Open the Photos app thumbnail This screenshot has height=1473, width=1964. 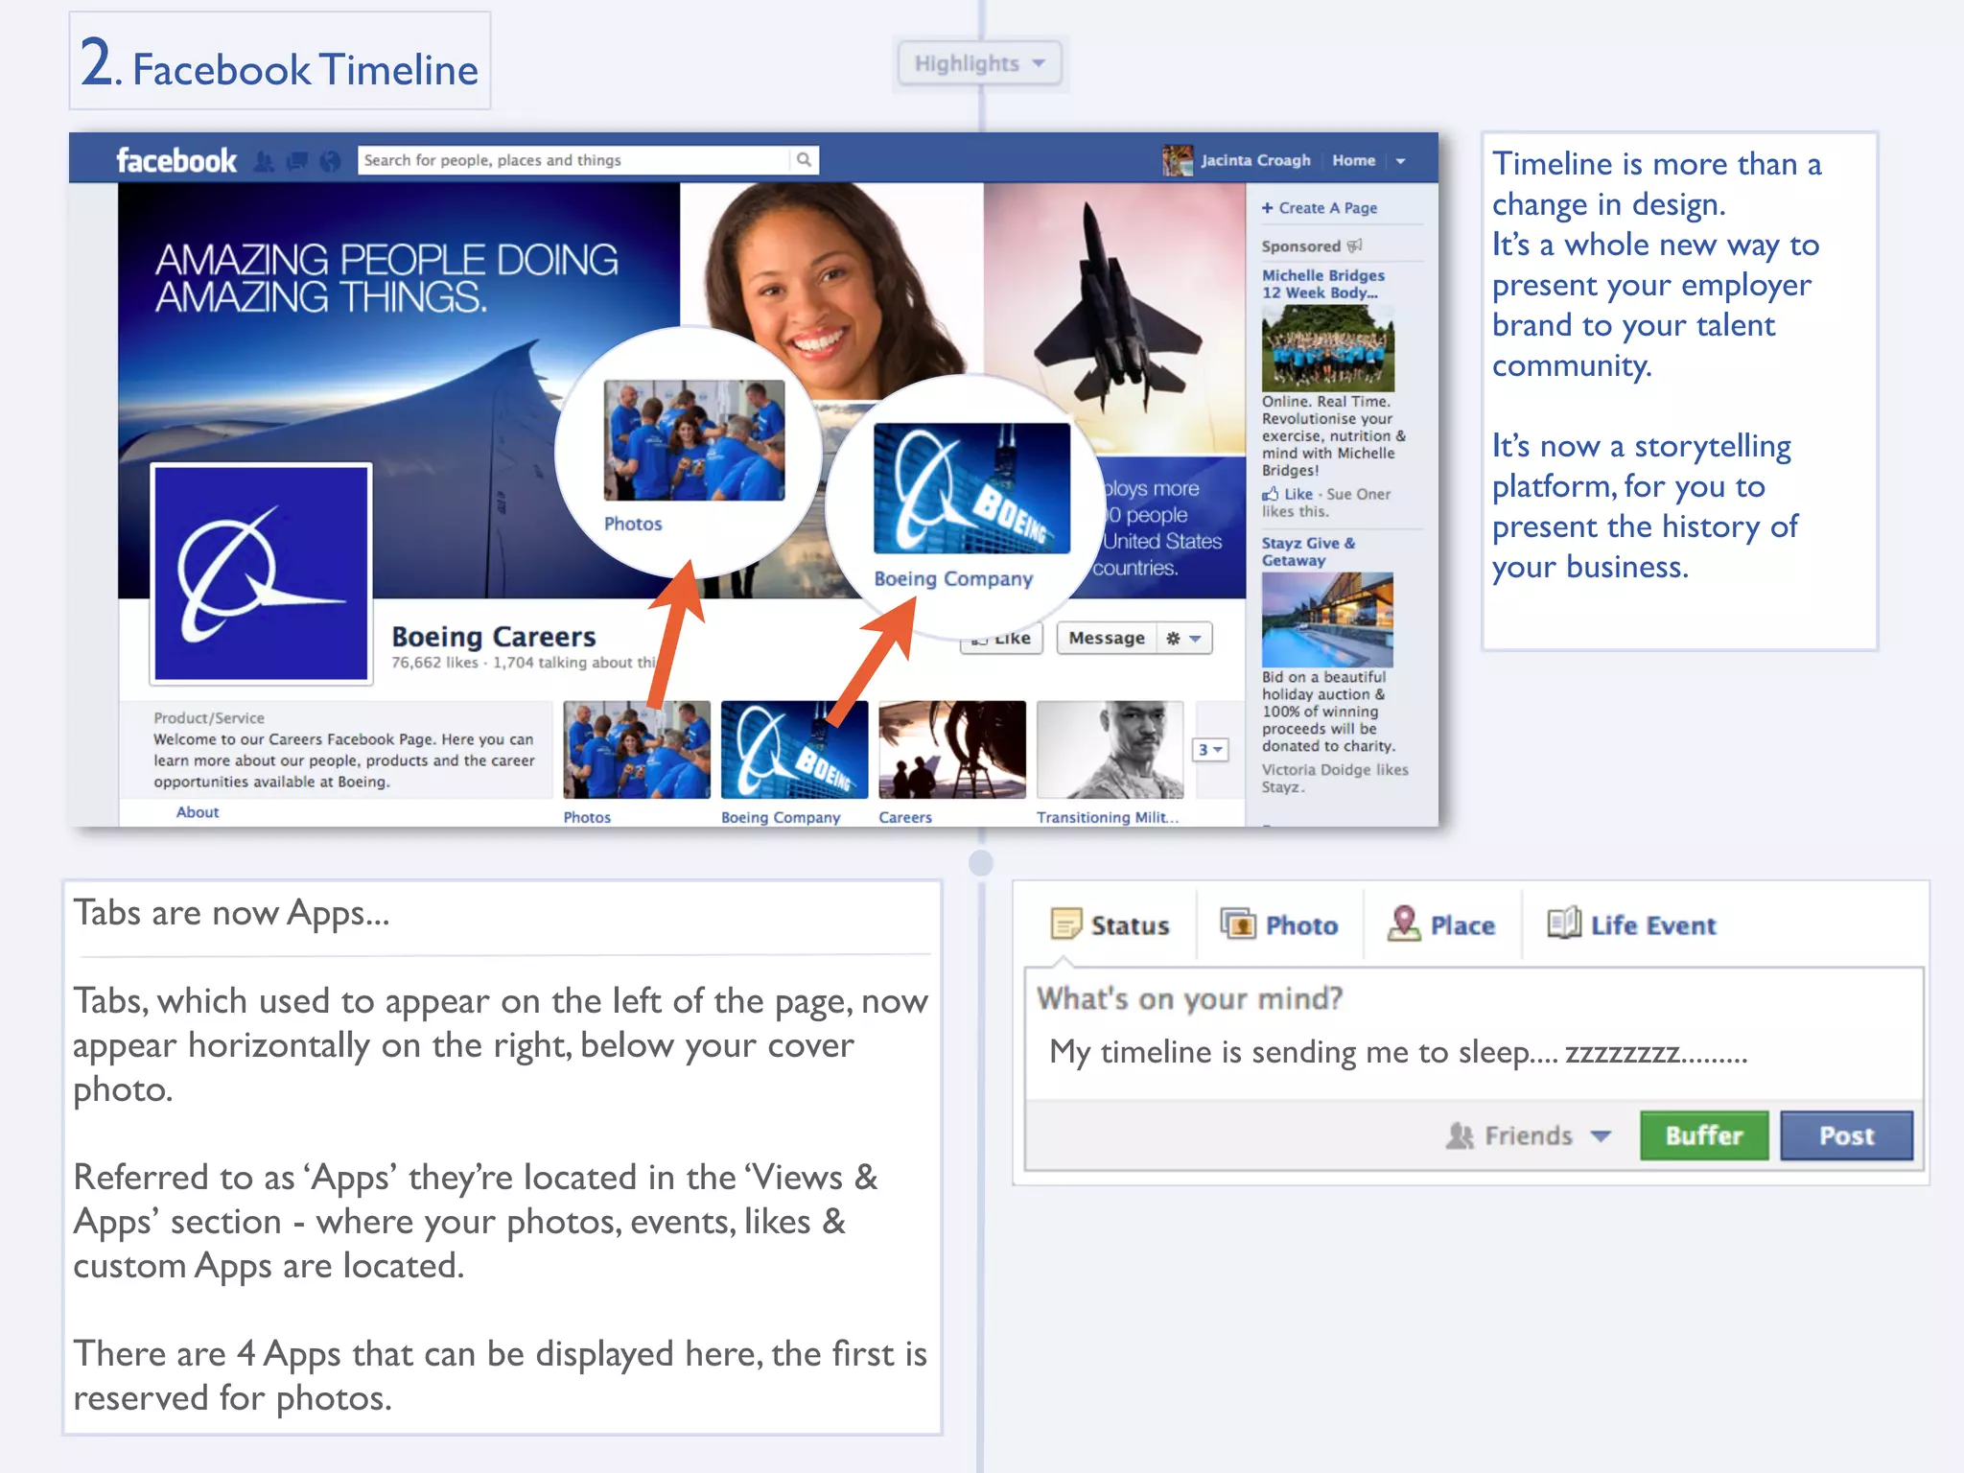pyautogui.click(x=637, y=750)
